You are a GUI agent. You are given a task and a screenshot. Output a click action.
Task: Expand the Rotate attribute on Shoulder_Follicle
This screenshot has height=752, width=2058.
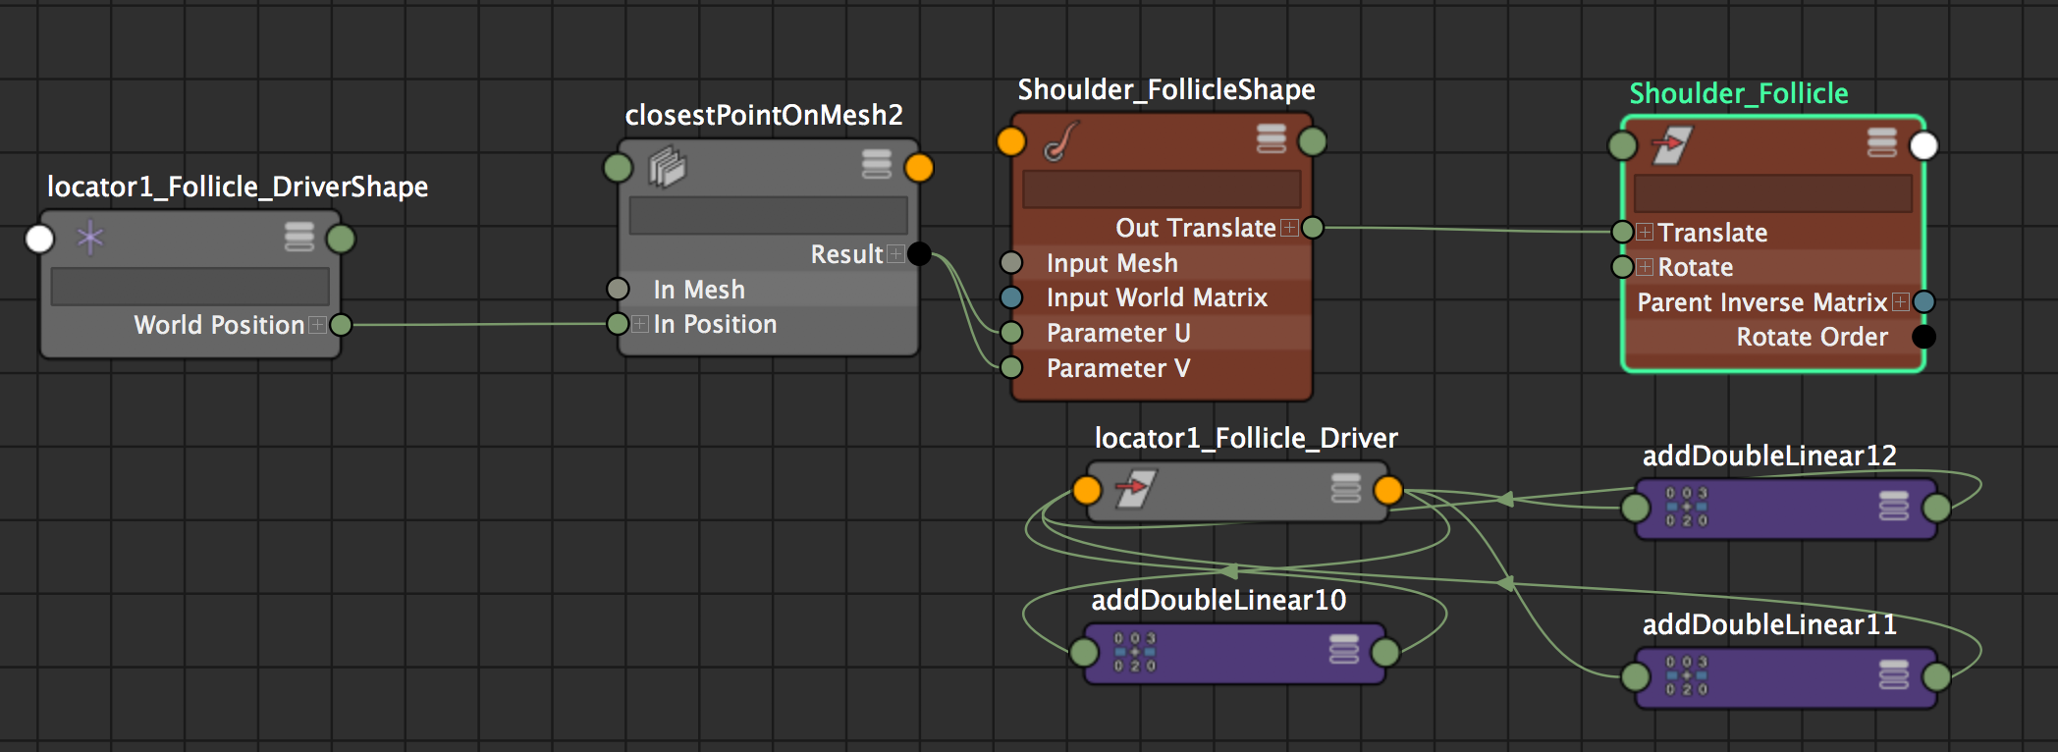click(1645, 267)
